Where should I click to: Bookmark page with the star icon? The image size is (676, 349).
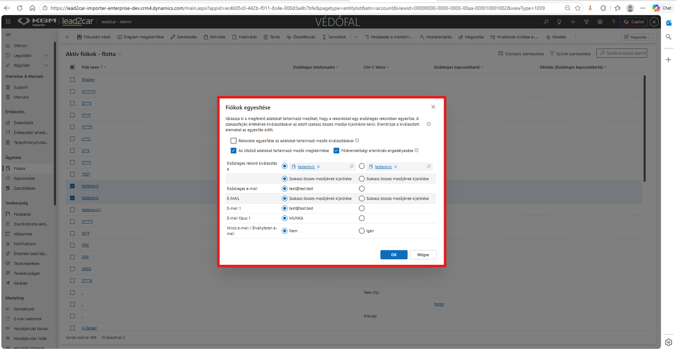point(578,8)
